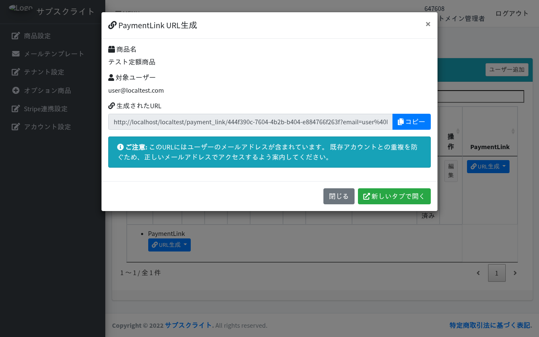Expand URL生成 dropdown under PaymentLink list item
The height and width of the screenshot is (337, 539).
click(169, 245)
